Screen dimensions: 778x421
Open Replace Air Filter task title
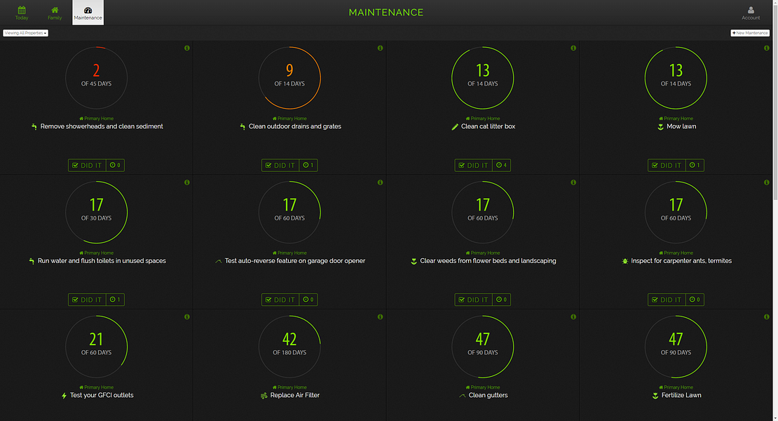pos(294,395)
